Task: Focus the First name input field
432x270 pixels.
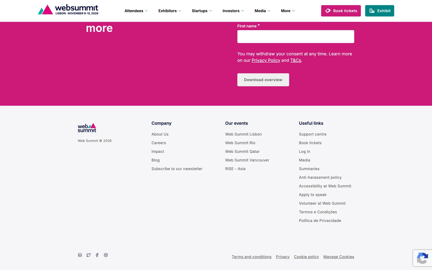Action: (296, 36)
